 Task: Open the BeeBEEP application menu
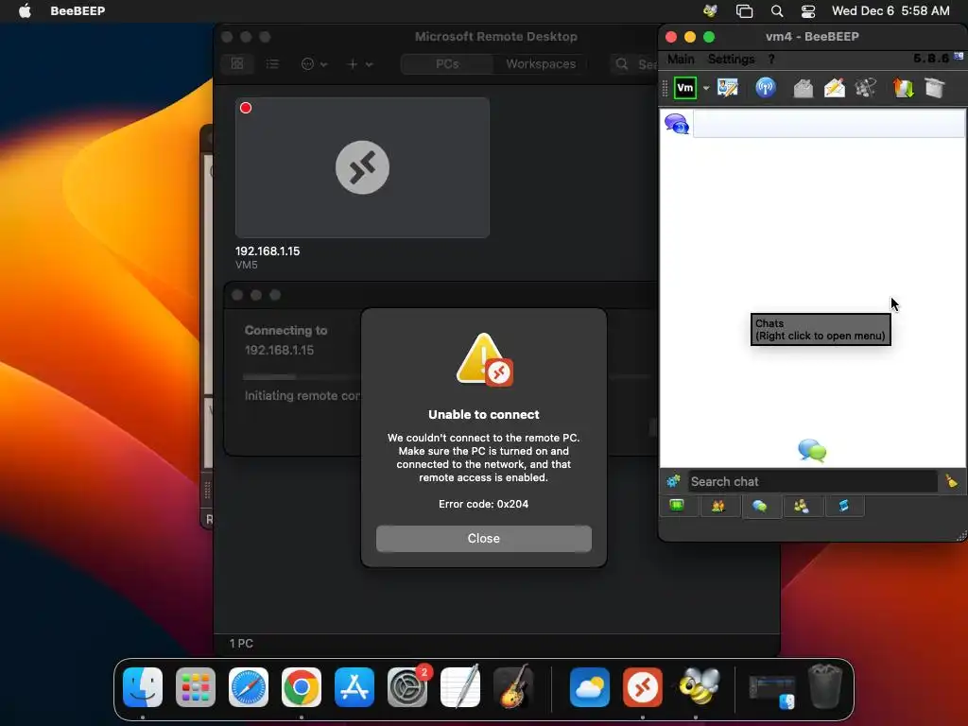tap(78, 10)
